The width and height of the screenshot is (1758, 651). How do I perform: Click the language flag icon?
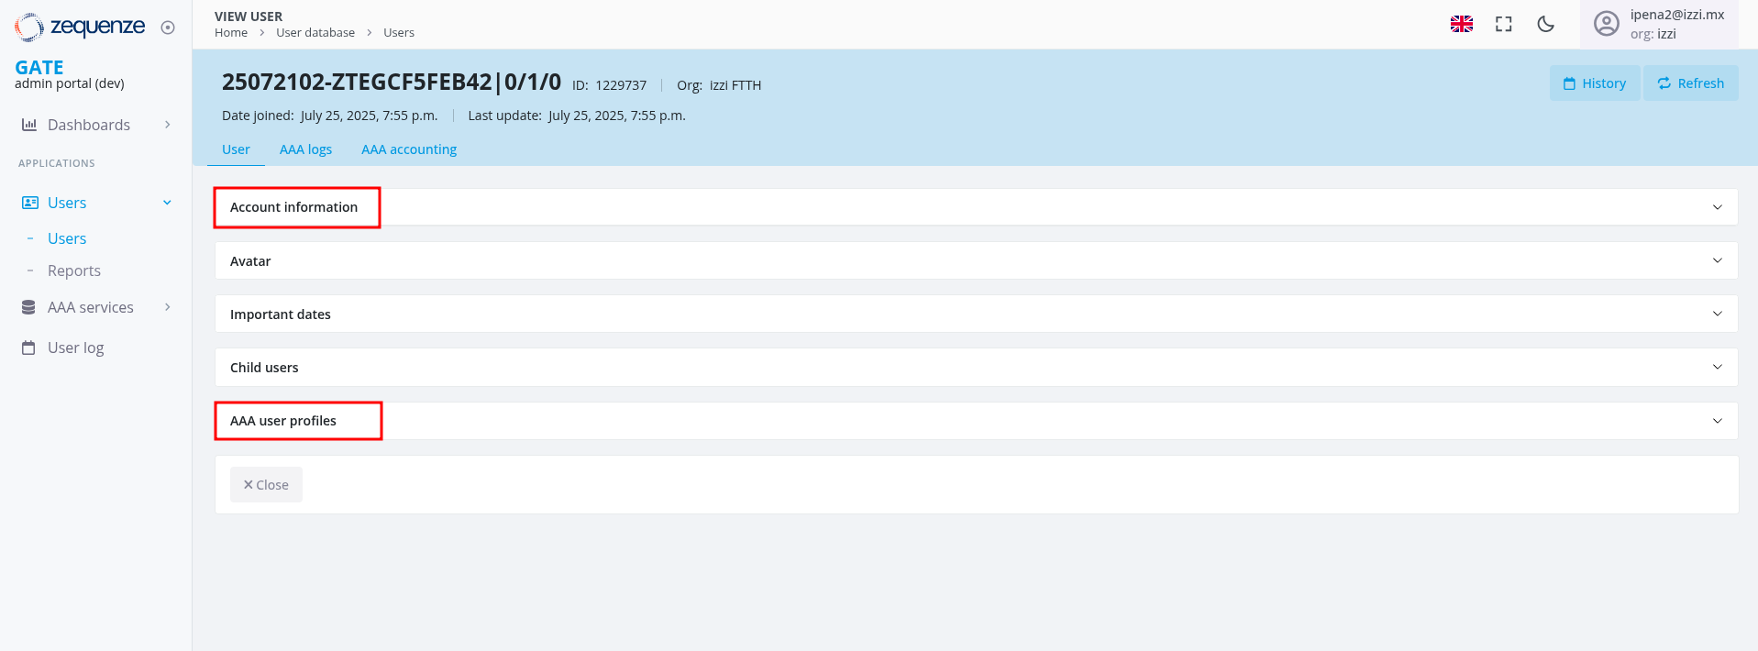coord(1461,24)
